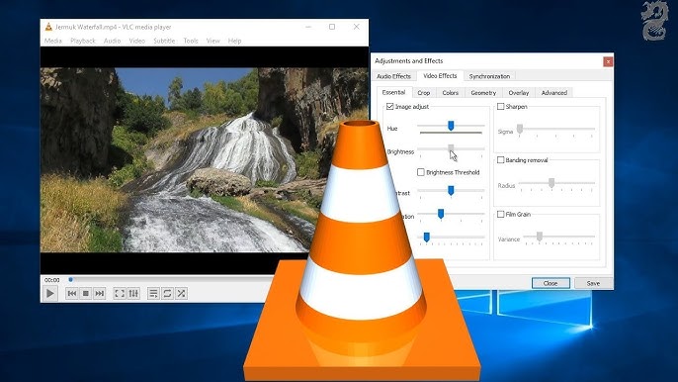Screen dimensions: 678x382
Task: Go to previous media track
Action: [x=72, y=293]
